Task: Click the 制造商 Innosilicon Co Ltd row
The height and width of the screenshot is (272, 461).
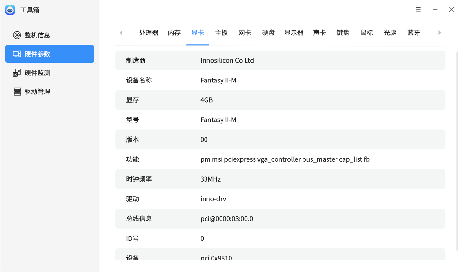Action: [280, 60]
